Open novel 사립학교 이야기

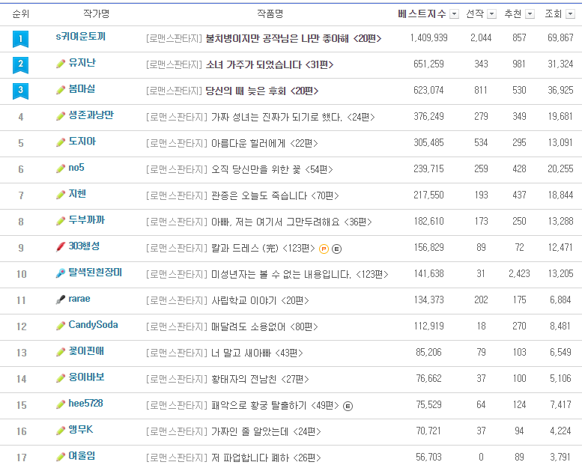260,300
